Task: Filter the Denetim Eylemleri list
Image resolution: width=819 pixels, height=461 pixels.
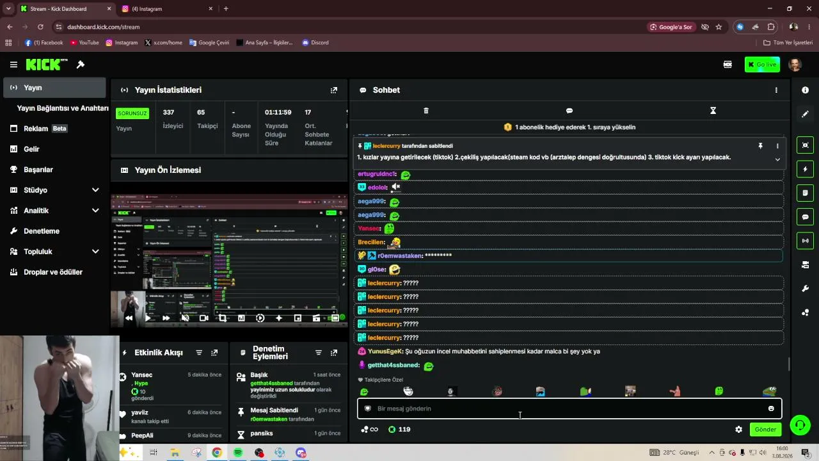Action: coord(318,353)
